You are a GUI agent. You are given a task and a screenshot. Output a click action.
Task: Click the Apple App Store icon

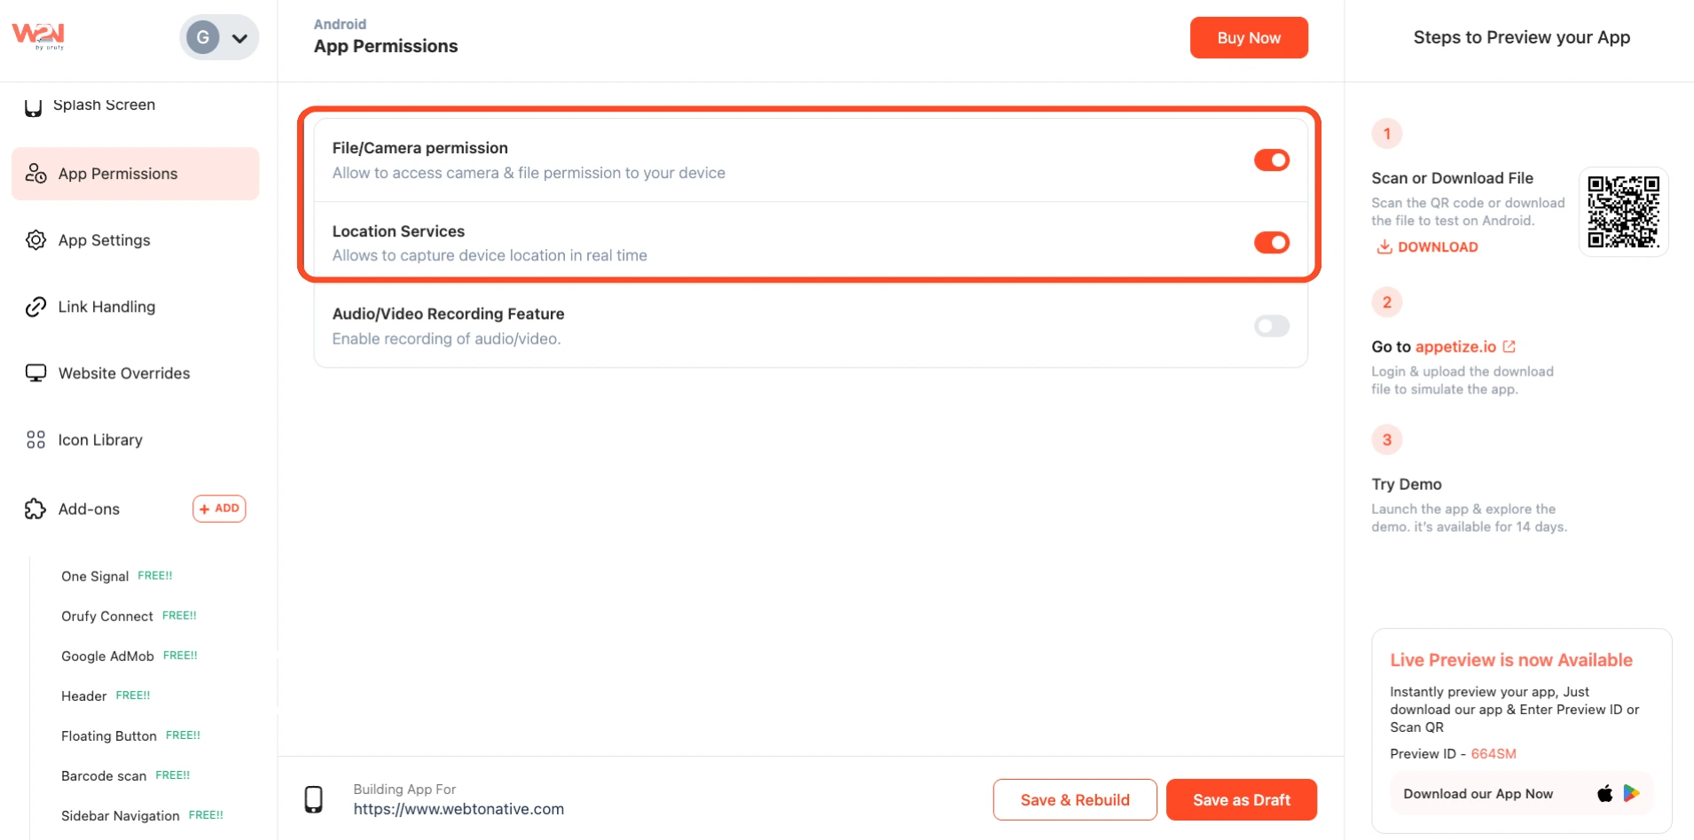tap(1604, 794)
